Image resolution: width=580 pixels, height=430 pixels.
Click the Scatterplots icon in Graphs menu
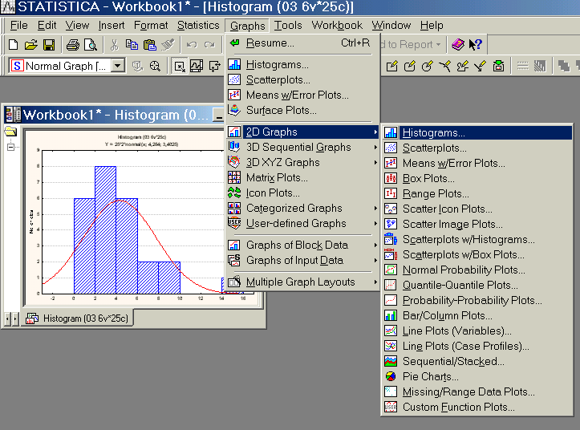pos(234,79)
